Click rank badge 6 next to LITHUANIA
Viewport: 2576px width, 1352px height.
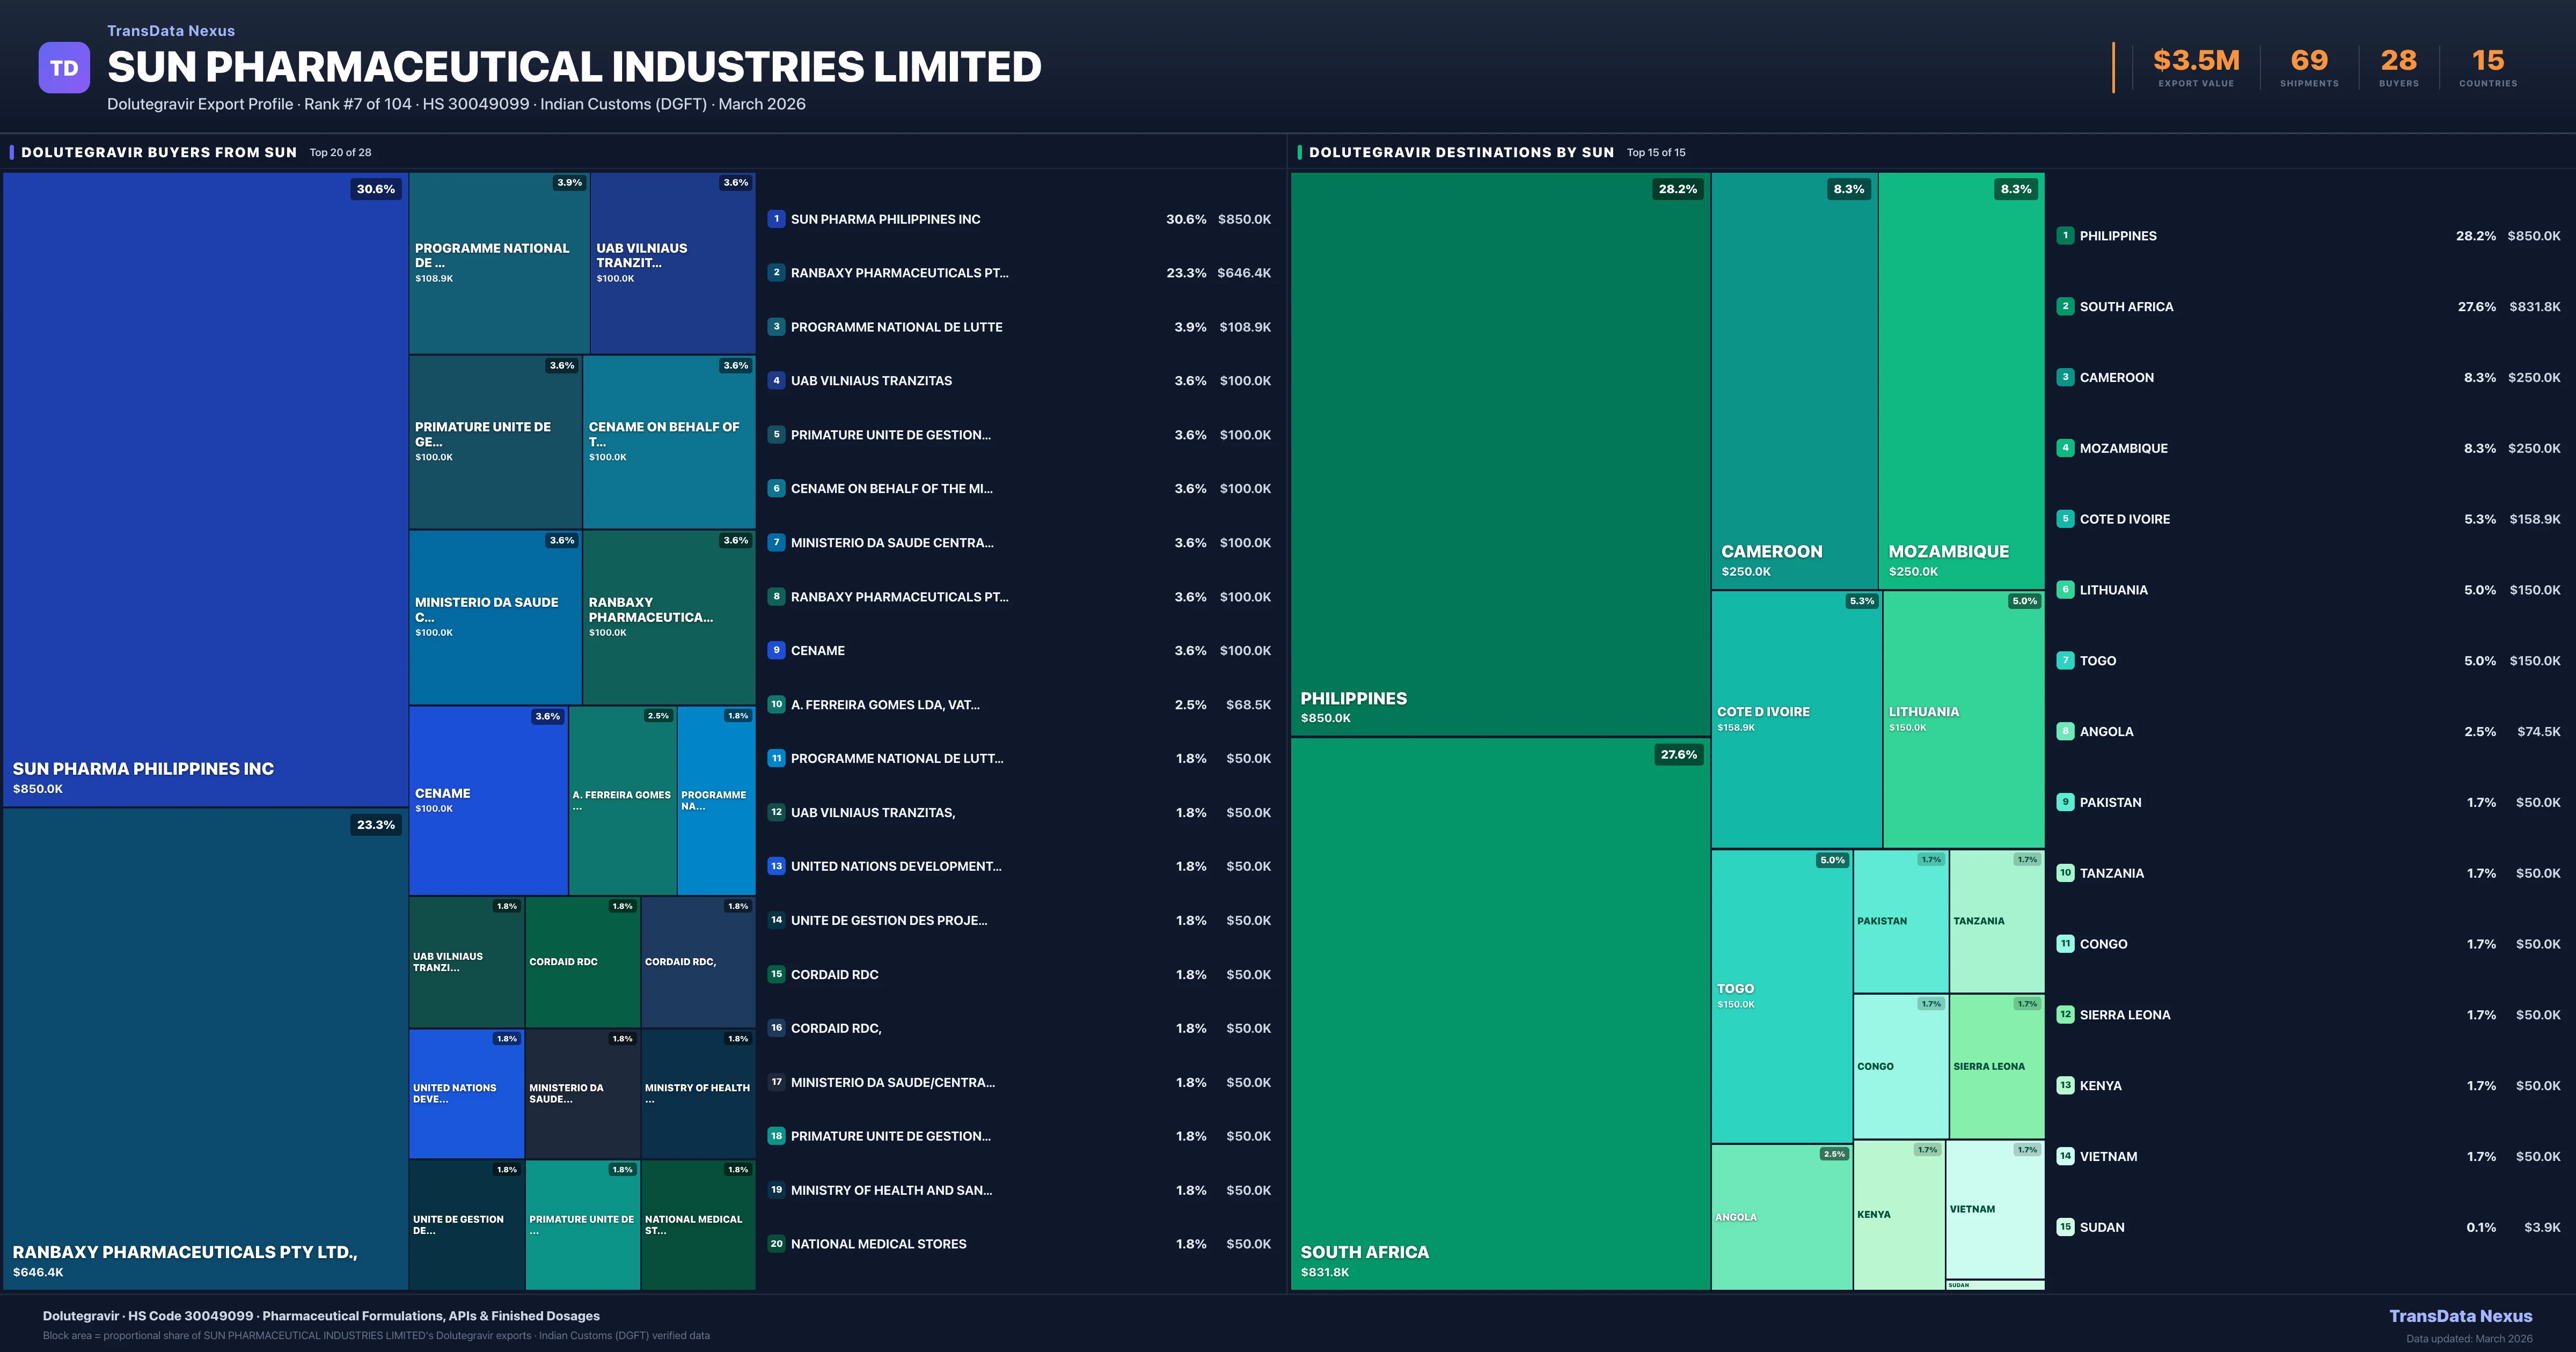(x=2065, y=590)
